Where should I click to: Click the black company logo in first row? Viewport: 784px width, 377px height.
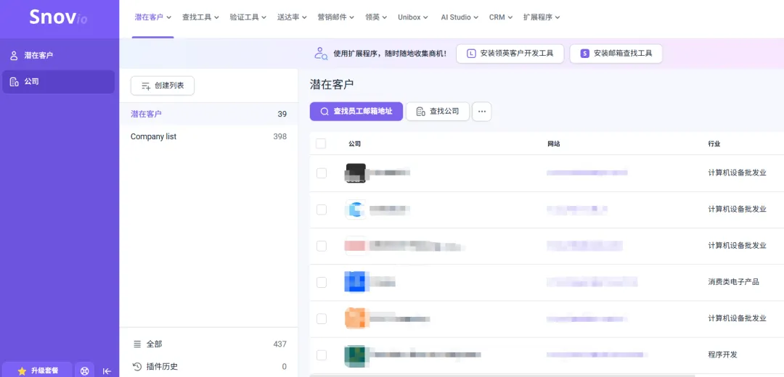[356, 173]
